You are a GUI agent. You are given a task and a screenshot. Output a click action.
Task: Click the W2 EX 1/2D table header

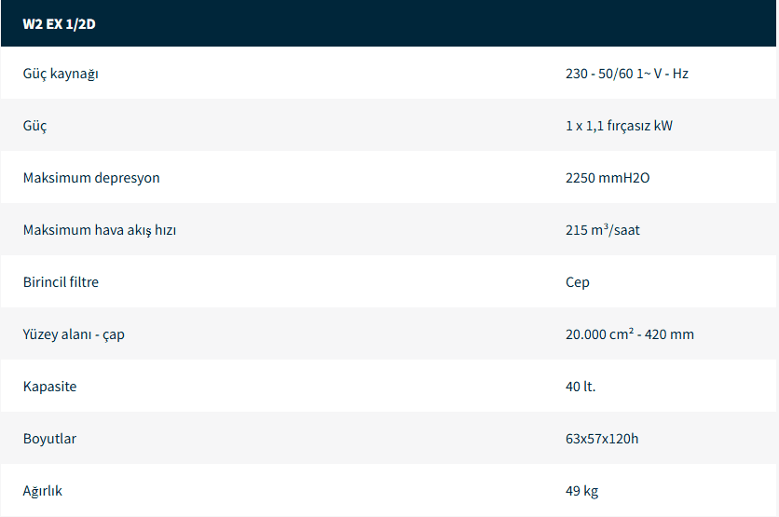[x=59, y=24]
